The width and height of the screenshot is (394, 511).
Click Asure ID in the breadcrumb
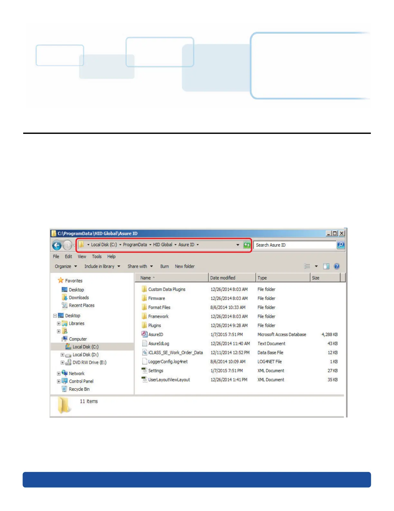coord(186,245)
